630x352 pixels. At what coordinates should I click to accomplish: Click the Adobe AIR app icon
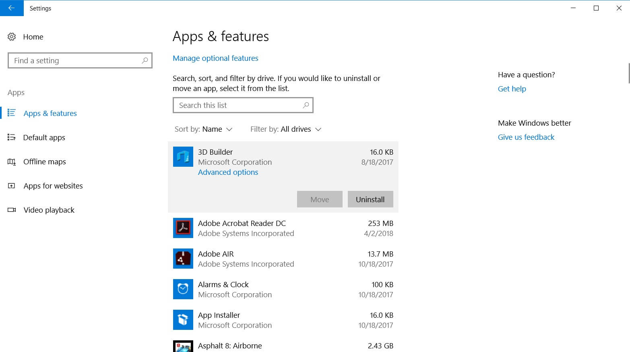[183, 259]
